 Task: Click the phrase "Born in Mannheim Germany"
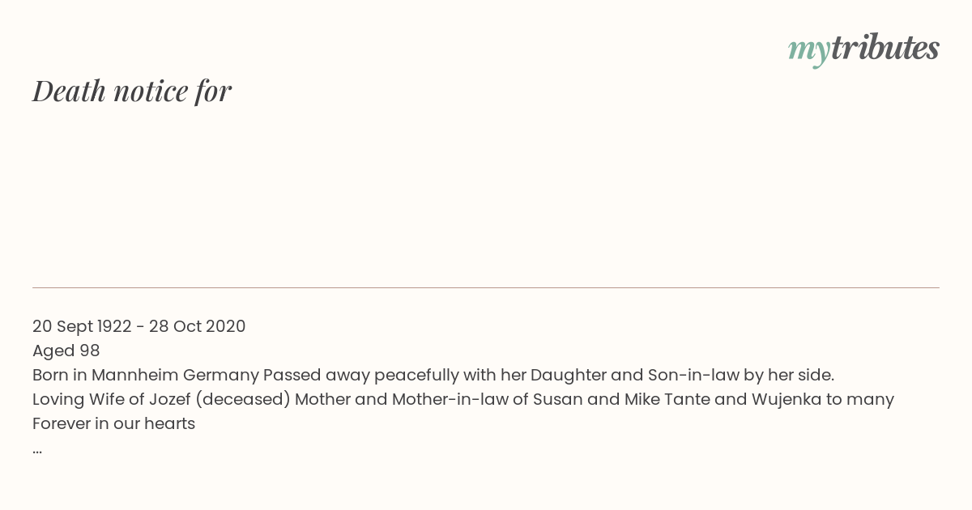pos(146,375)
